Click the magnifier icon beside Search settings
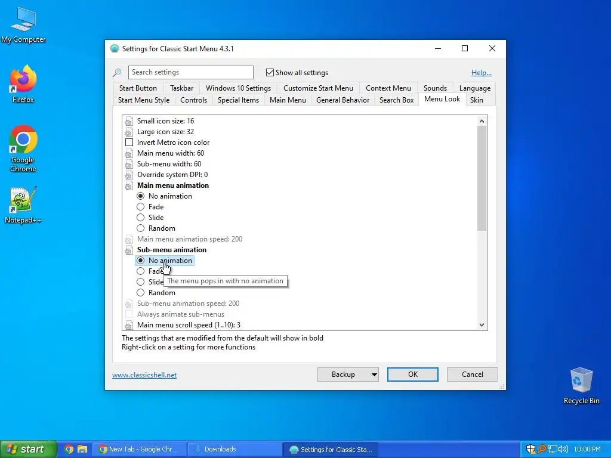Image resolution: width=611 pixels, height=458 pixels. point(117,72)
